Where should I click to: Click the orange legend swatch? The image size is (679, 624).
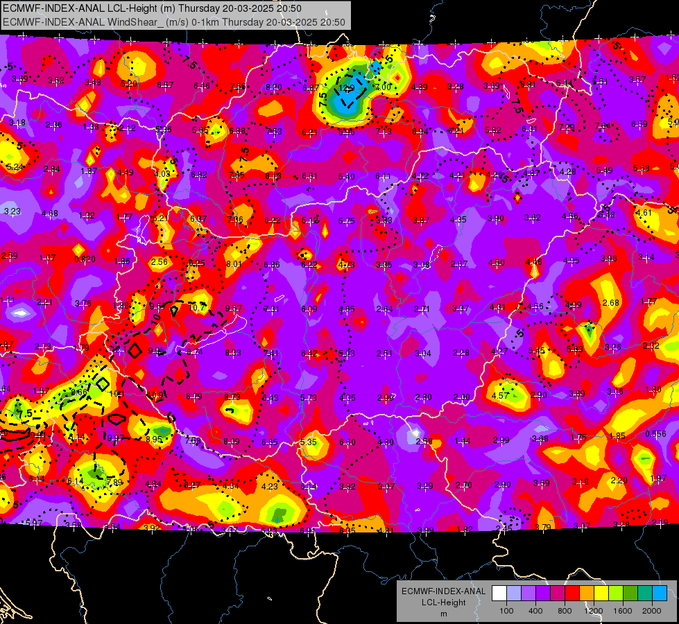click(x=587, y=593)
